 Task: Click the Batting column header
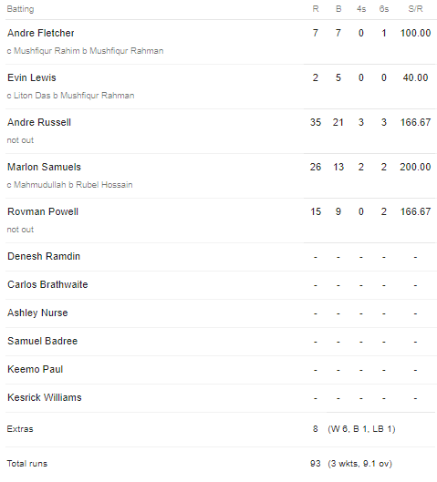click(20, 9)
